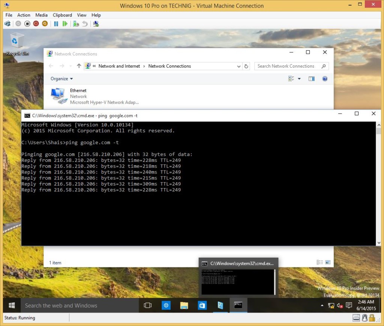Revert the virtual machine
The height and width of the screenshot is (326, 384).
84,23
